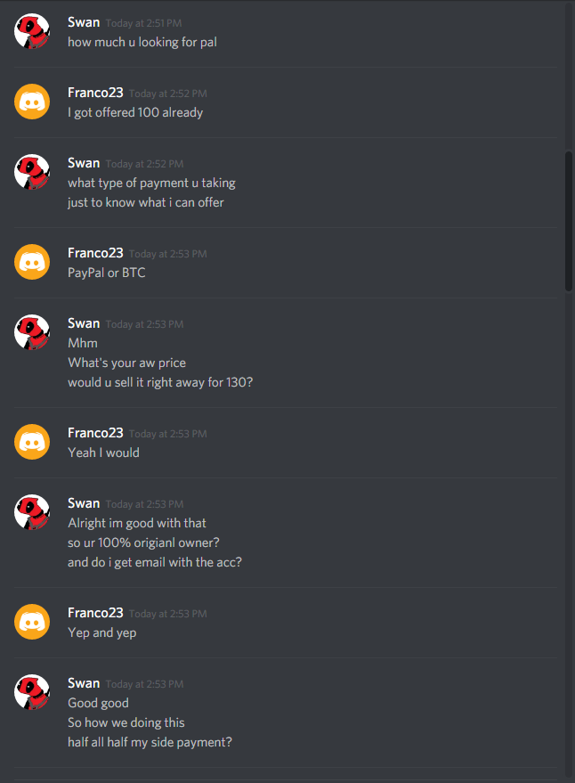The image size is (575, 783).
Task: Click the username Swan on first message
Action: (84, 22)
